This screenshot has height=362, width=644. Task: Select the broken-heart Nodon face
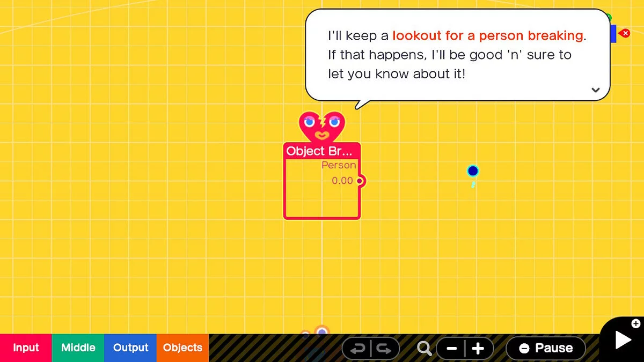click(321, 127)
